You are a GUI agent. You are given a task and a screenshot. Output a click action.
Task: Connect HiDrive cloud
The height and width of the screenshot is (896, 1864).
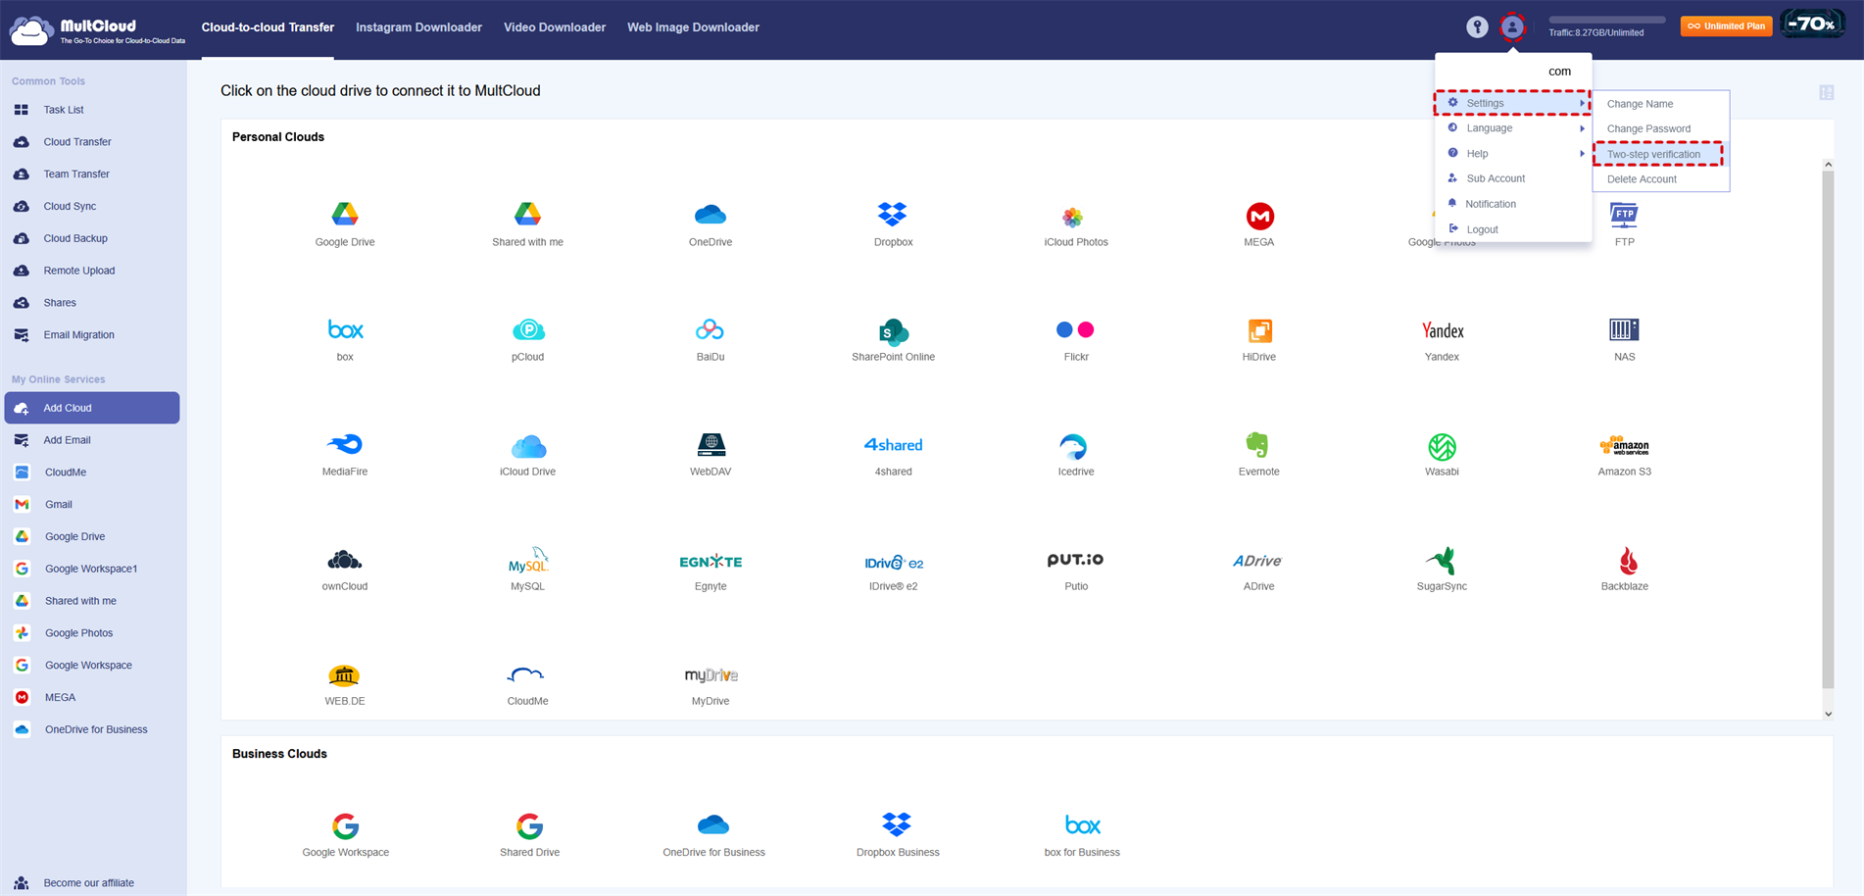1259,330
